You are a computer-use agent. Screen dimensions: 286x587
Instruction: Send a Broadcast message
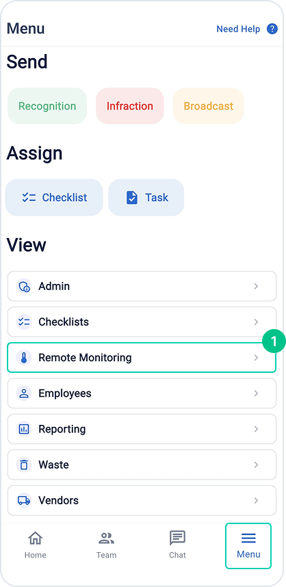(x=209, y=106)
